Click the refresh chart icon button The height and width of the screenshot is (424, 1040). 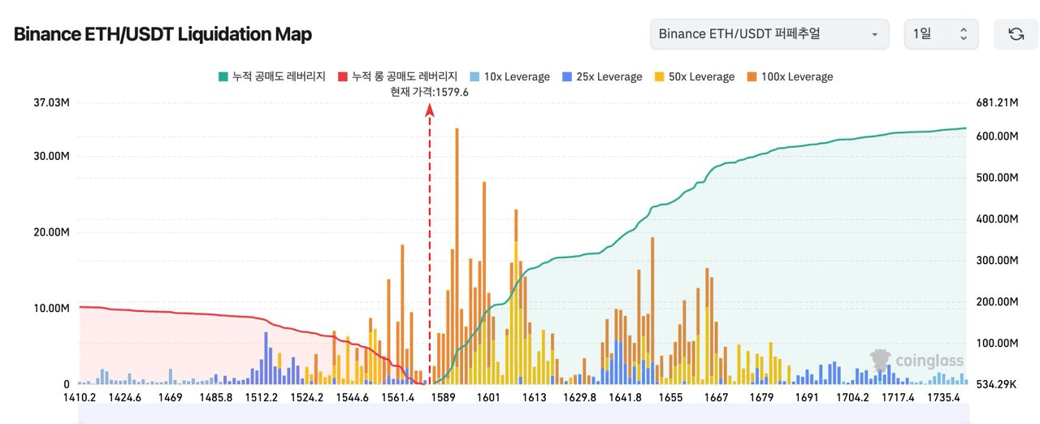pyautogui.click(x=1016, y=34)
